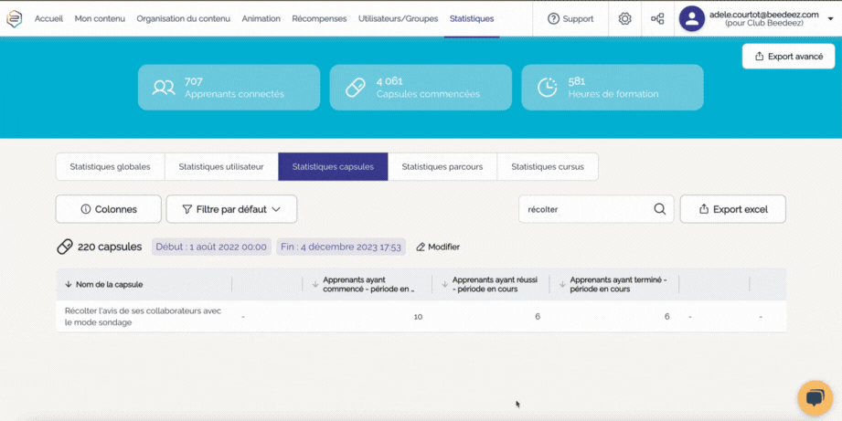The width and height of the screenshot is (842, 421).
Task: Click the pencil Modifier icon
Action: click(x=421, y=247)
